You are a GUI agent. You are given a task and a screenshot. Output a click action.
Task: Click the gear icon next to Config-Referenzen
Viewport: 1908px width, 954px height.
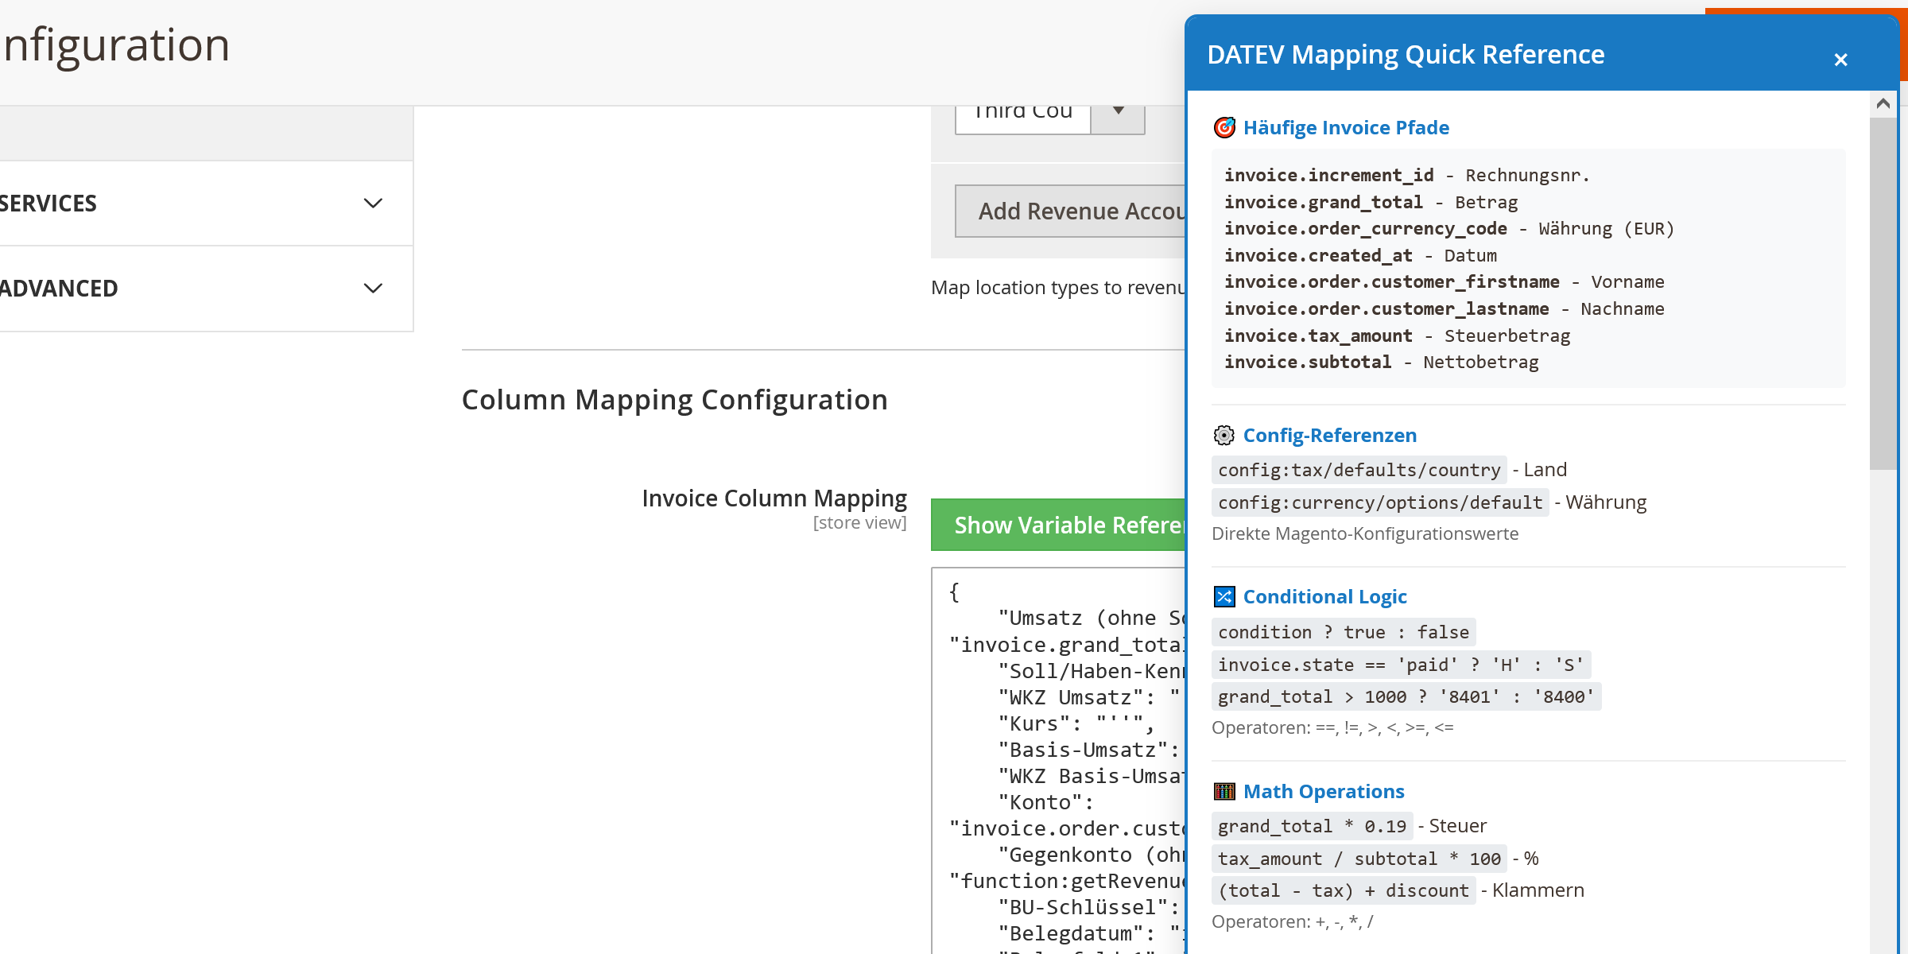(x=1224, y=435)
